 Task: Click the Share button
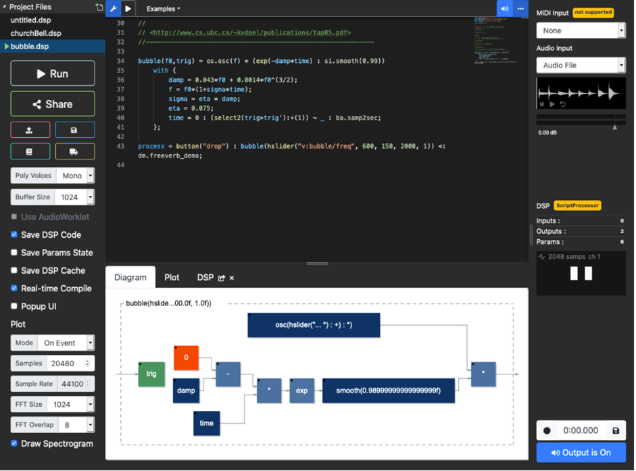53,104
